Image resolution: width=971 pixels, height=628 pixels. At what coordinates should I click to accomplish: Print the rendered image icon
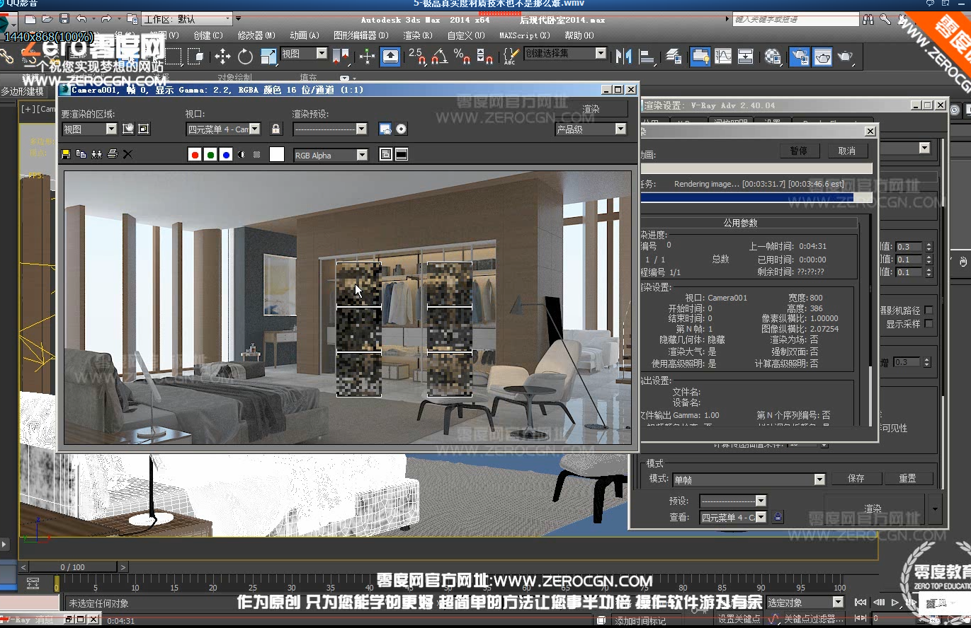click(x=112, y=154)
